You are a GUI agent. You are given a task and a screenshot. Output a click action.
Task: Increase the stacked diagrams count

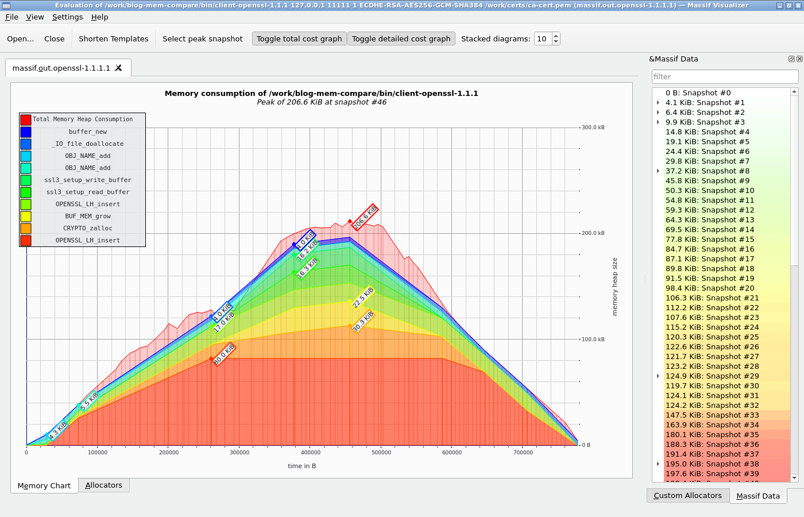point(555,36)
